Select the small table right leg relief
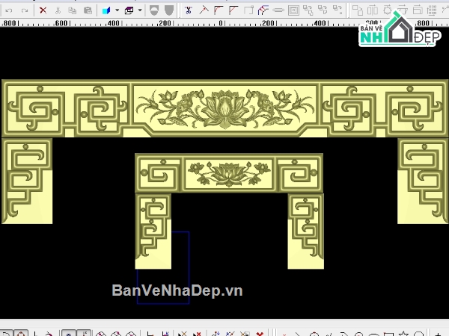 (306, 231)
